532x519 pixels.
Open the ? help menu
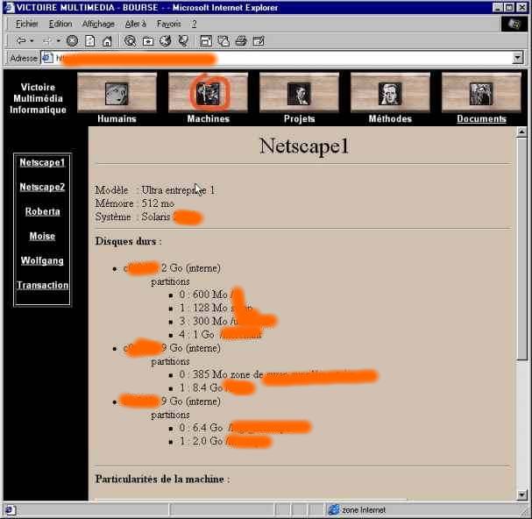tap(194, 24)
